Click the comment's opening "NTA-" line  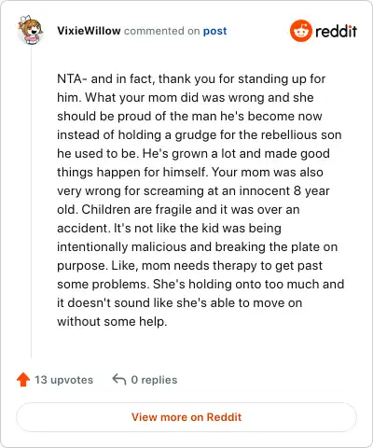(191, 78)
